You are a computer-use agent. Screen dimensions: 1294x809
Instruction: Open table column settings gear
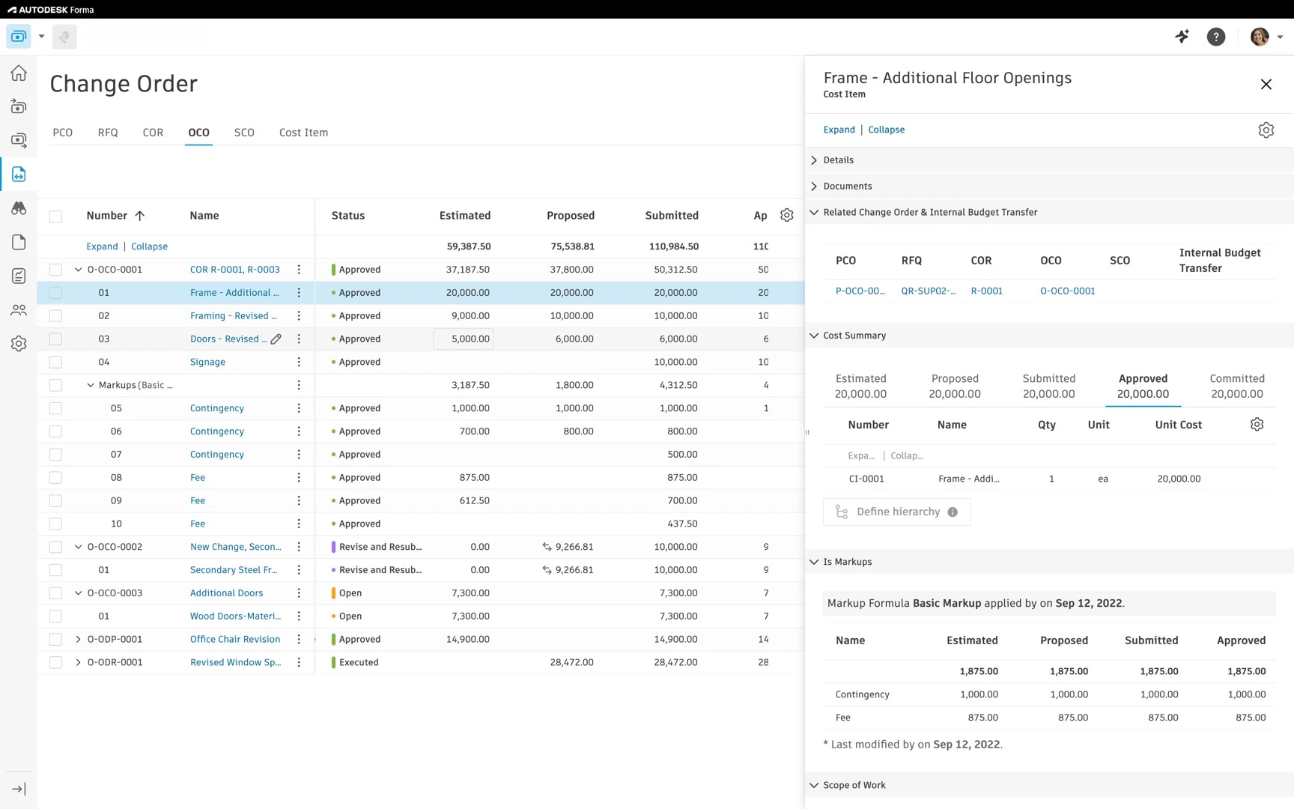(786, 216)
